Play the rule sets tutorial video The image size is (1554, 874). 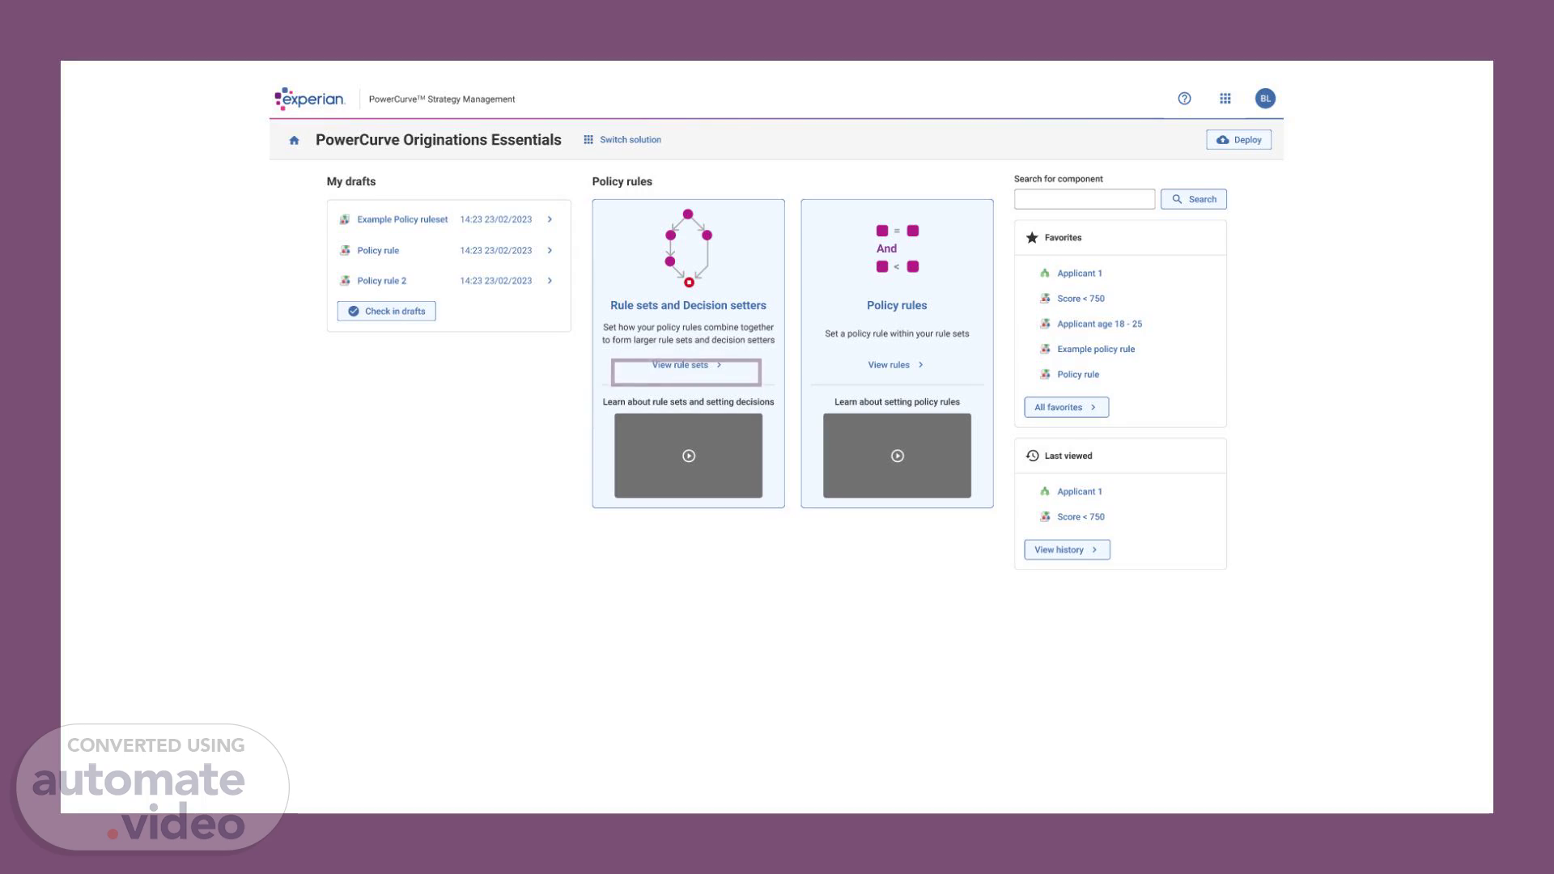click(688, 456)
